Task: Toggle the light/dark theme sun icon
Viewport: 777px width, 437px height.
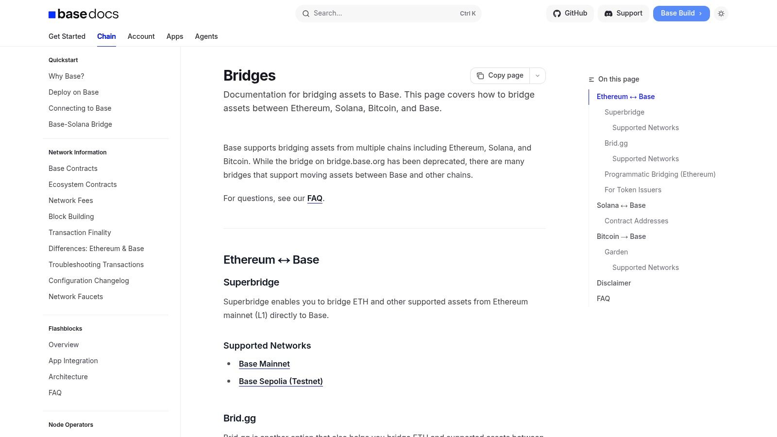Action: tap(721, 14)
